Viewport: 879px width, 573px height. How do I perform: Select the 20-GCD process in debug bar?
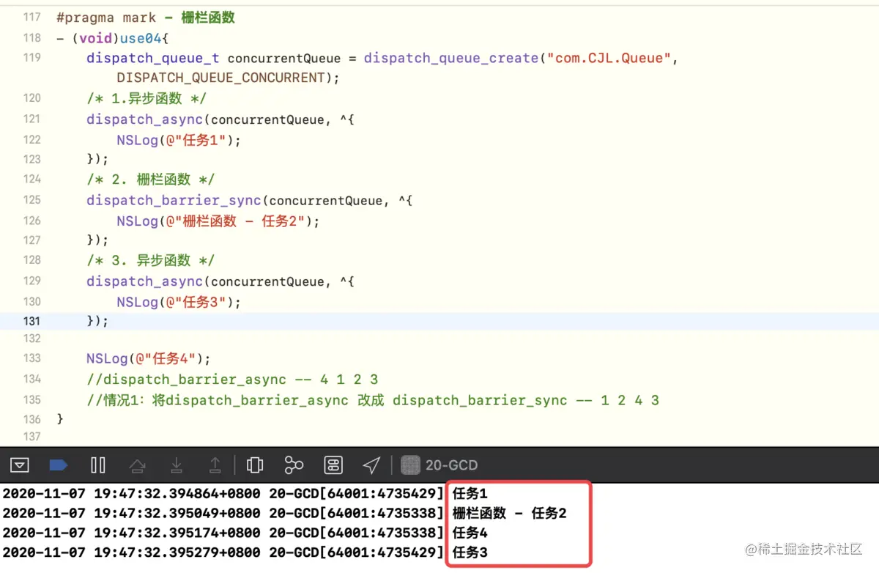[x=439, y=465]
